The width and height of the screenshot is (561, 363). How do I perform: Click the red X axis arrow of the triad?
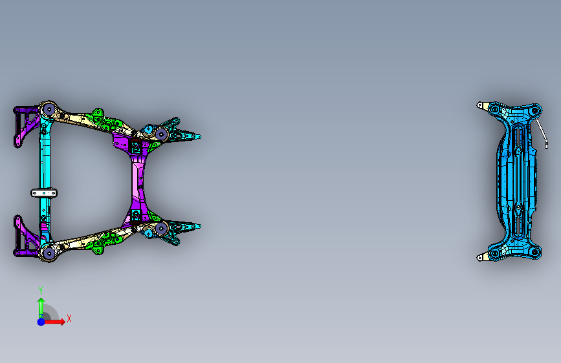click(x=54, y=322)
